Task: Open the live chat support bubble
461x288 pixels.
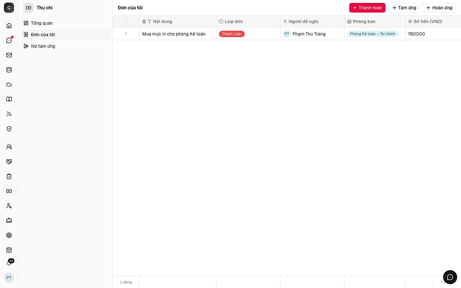Action: [450, 277]
